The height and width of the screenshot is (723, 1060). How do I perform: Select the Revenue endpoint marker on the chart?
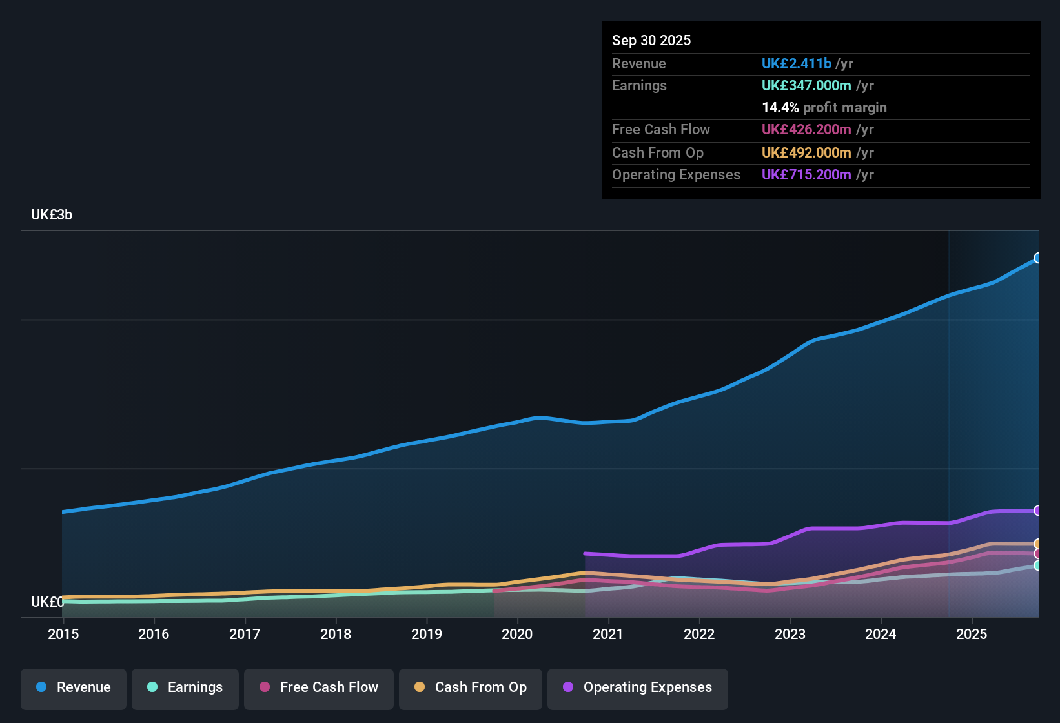(x=1038, y=258)
